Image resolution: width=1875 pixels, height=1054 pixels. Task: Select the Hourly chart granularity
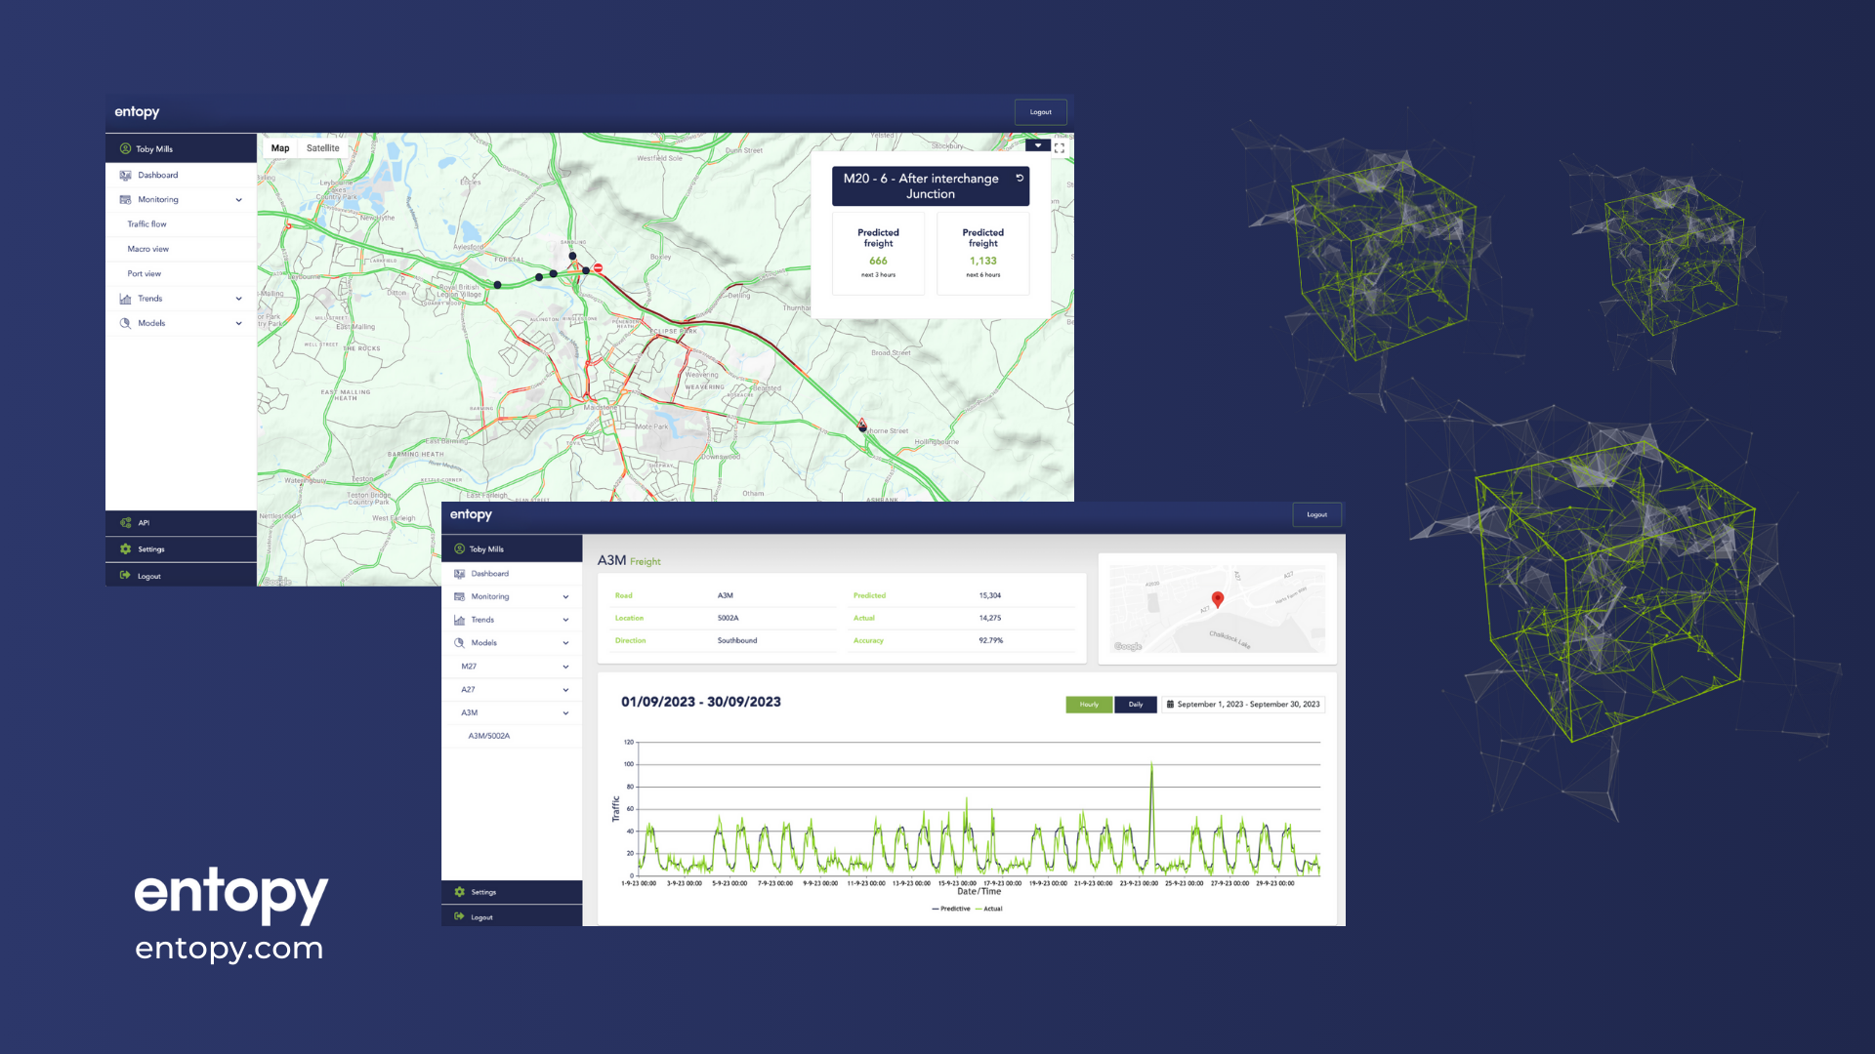[x=1089, y=705]
